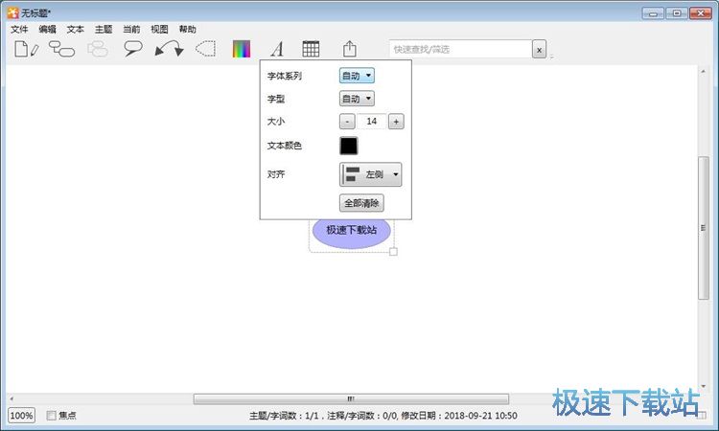This screenshot has width=719, height=431.
Task: Click the horizontal scrollbar thumb
Action: coord(351,399)
